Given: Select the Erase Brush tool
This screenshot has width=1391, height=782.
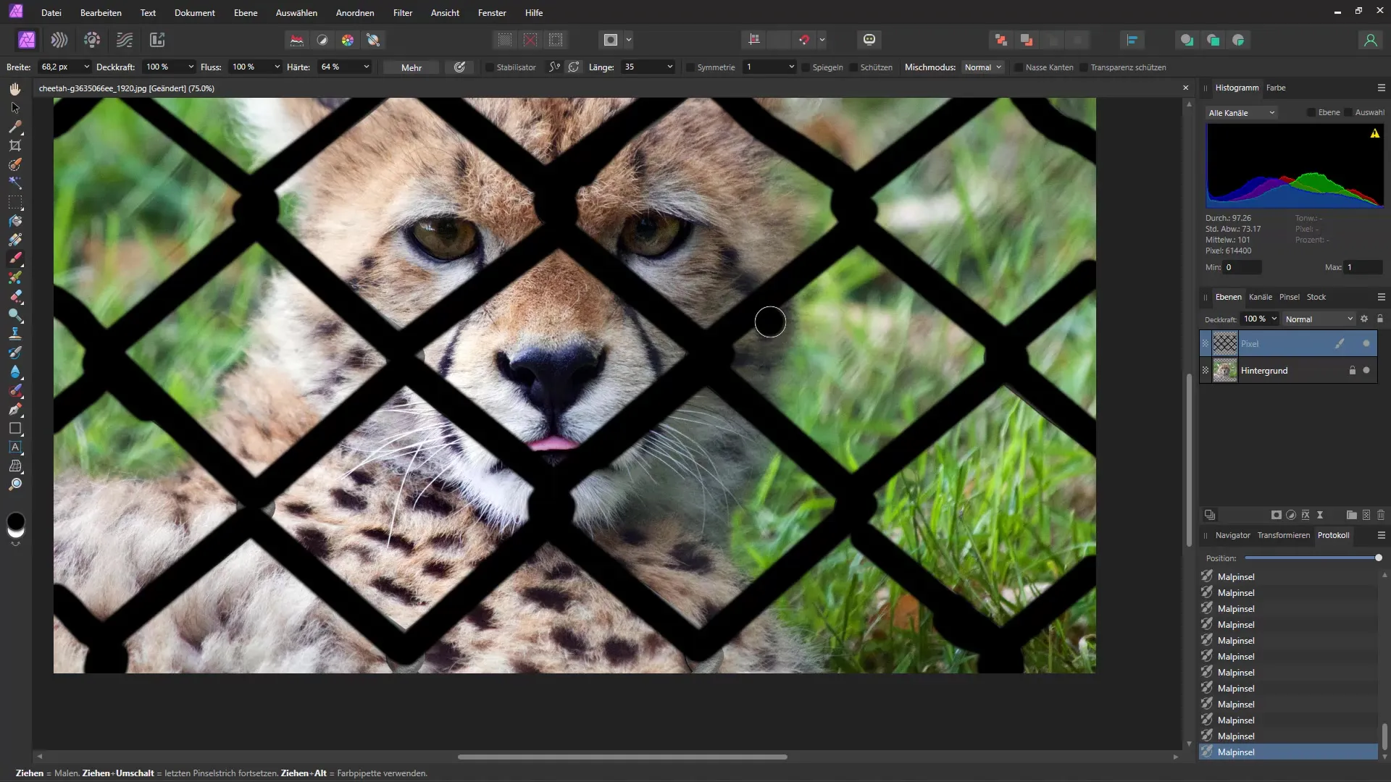Looking at the screenshot, I should click(15, 296).
